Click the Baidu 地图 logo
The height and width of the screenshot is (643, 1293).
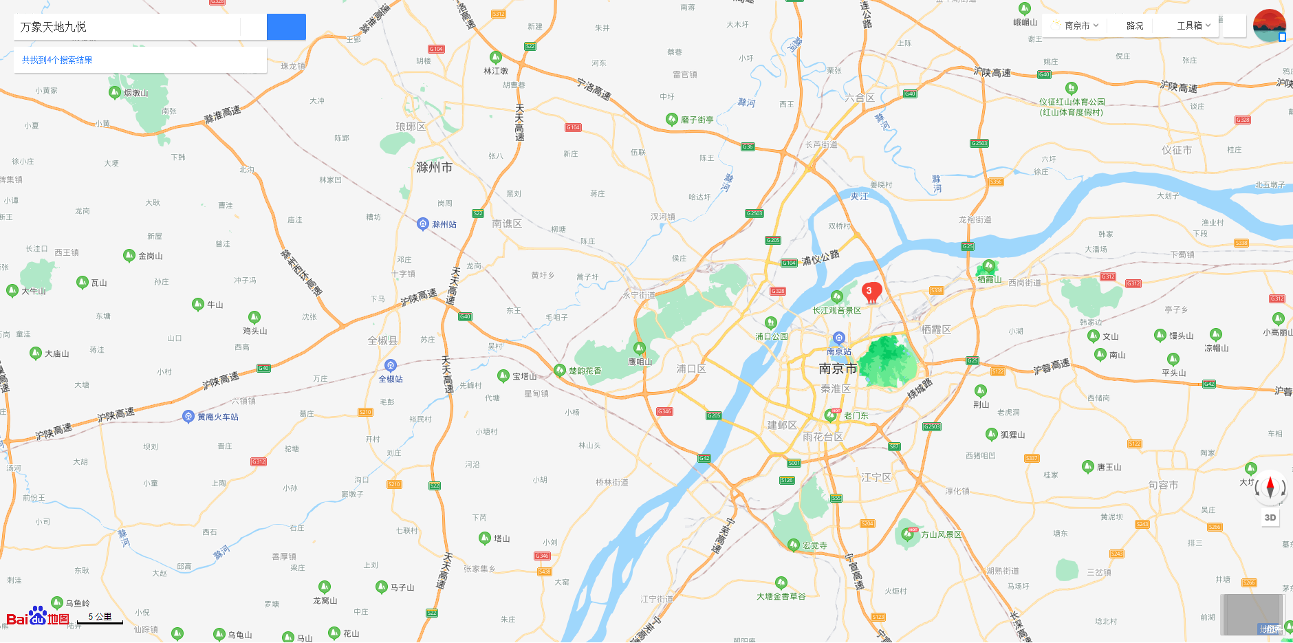coord(38,617)
